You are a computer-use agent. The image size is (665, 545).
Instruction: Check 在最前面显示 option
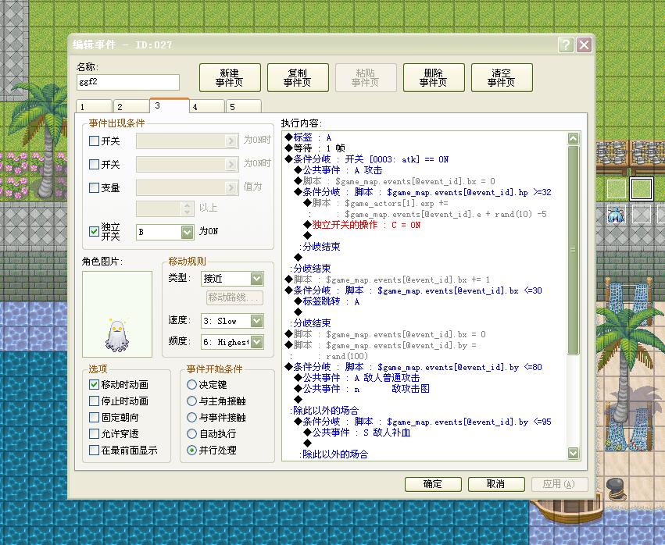94,450
